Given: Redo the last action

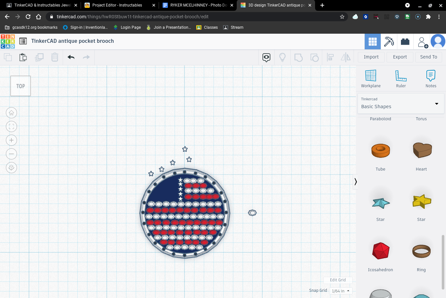Looking at the screenshot, I should [x=86, y=57].
